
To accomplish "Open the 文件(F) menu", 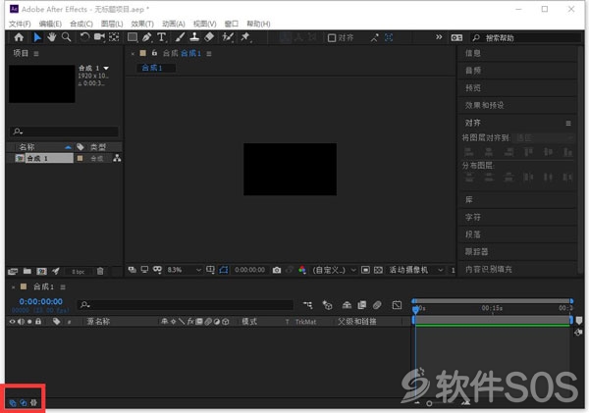I will tap(20, 24).
